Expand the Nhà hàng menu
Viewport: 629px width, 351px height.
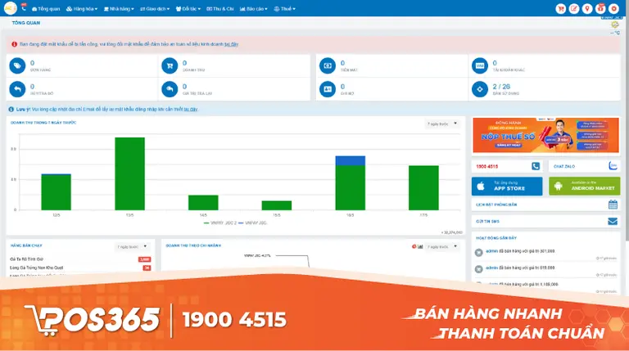(x=119, y=9)
